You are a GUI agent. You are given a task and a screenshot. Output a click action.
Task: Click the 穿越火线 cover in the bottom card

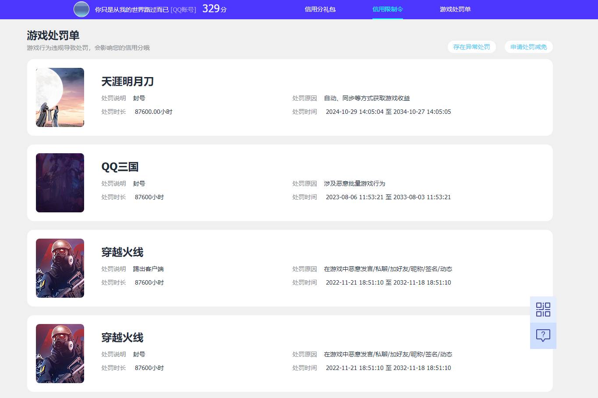[x=60, y=353]
